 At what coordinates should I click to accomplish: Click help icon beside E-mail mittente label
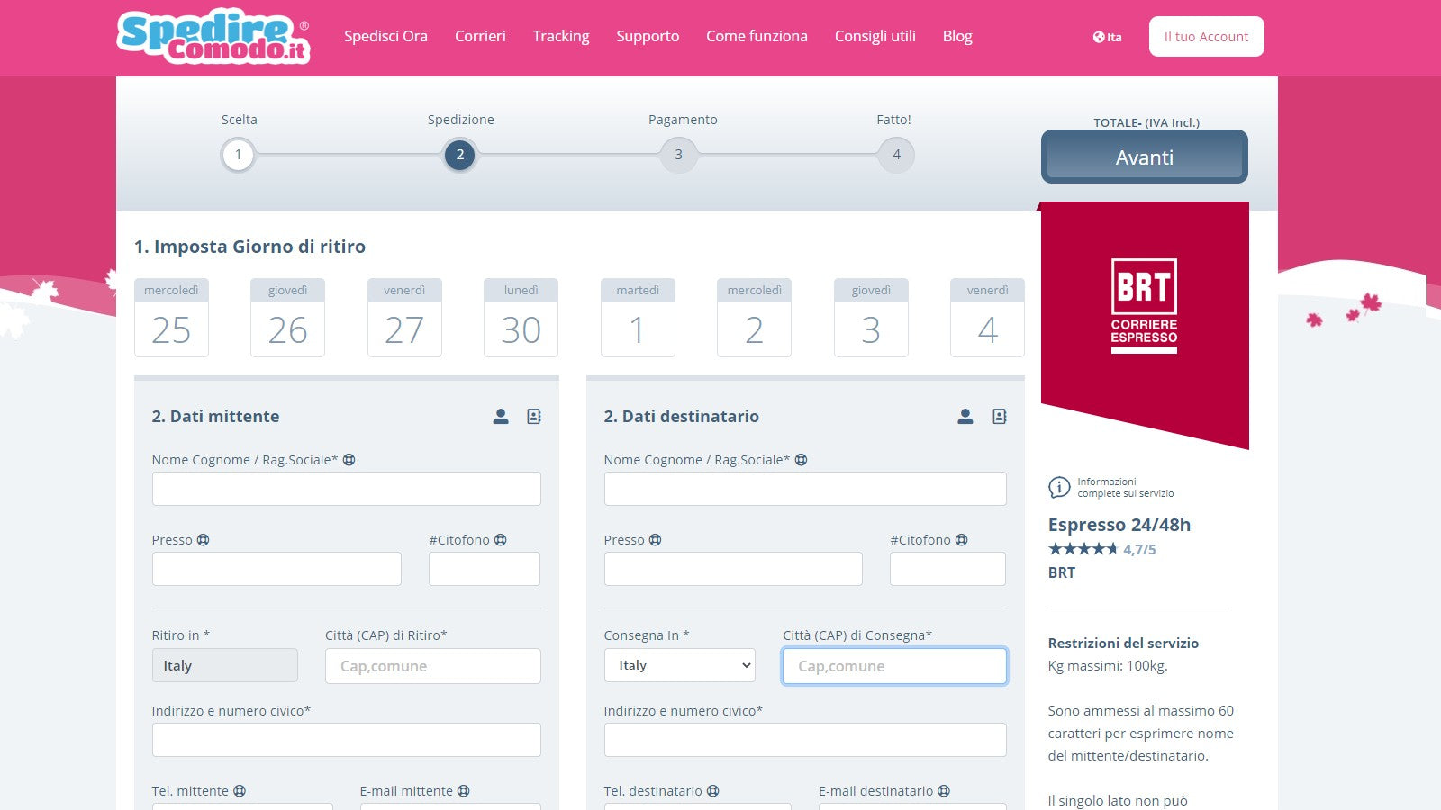[x=464, y=791]
